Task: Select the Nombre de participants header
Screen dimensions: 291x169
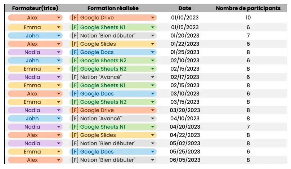Action: point(248,8)
